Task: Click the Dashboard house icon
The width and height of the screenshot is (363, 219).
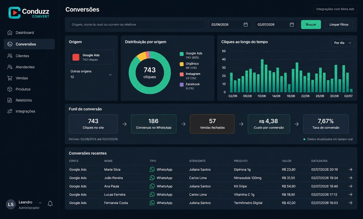Action: click(10, 33)
